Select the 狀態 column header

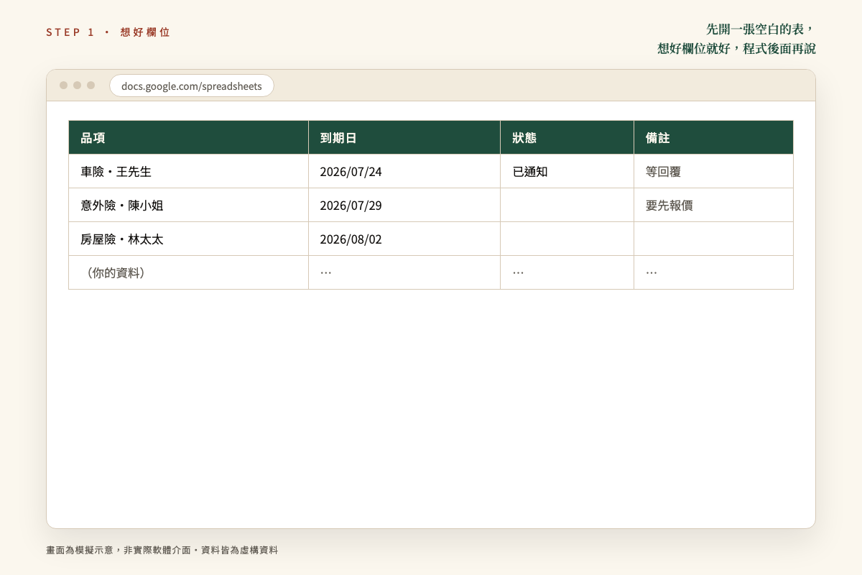point(567,137)
